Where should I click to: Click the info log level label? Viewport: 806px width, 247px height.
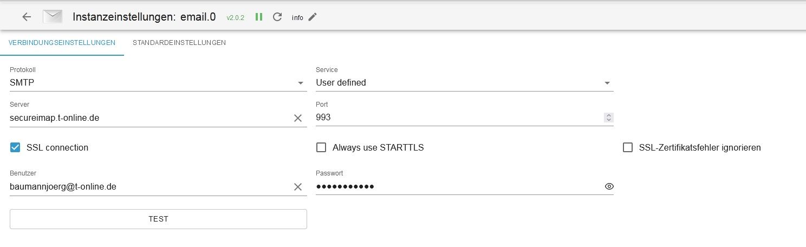coord(297,17)
